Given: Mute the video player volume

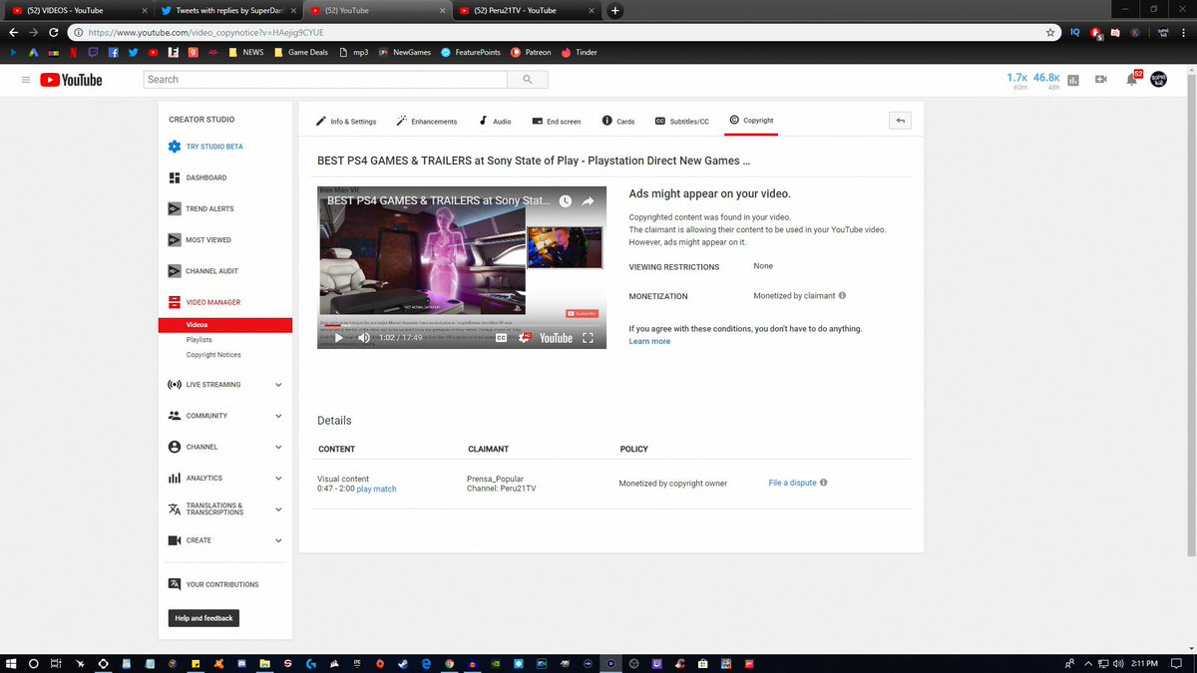Looking at the screenshot, I should (x=363, y=338).
